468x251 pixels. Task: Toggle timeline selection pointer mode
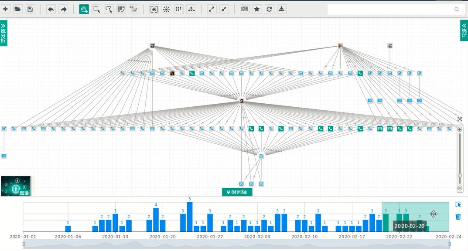tap(458, 204)
